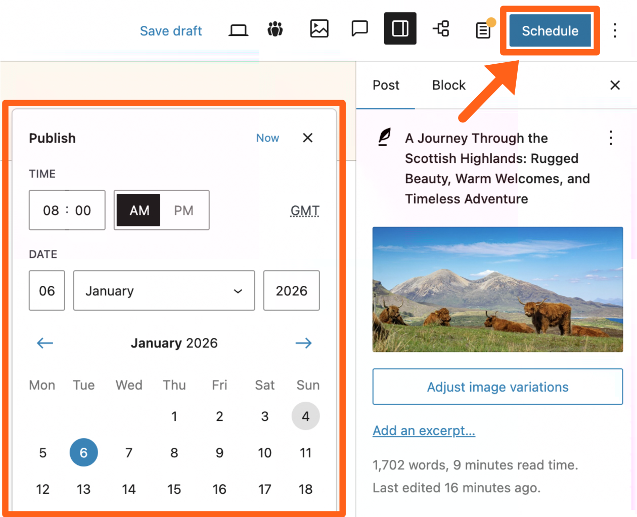Image resolution: width=637 pixels, height=517 pixels.
Task: Toggle the settings sidebar panel icon
Action: pos(400,29)
